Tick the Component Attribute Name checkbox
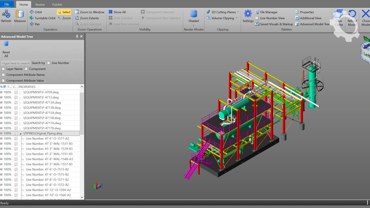The image size is (370, 208). tap(3, 75)
